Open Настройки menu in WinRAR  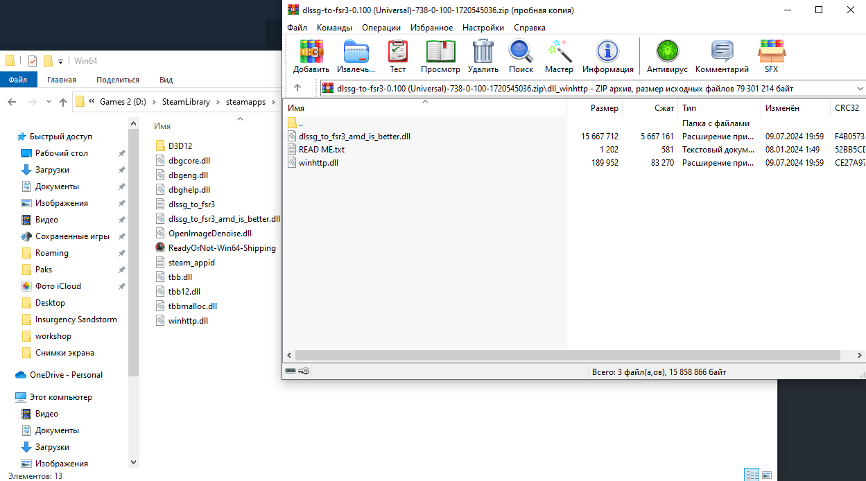point(483,28)
